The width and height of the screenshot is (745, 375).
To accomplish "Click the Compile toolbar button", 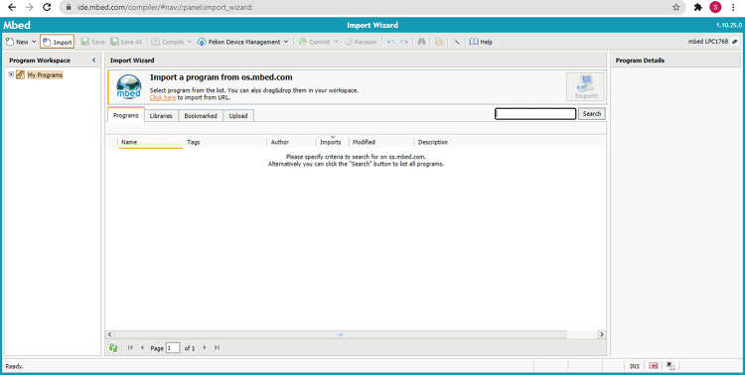I will click(168, 42).
